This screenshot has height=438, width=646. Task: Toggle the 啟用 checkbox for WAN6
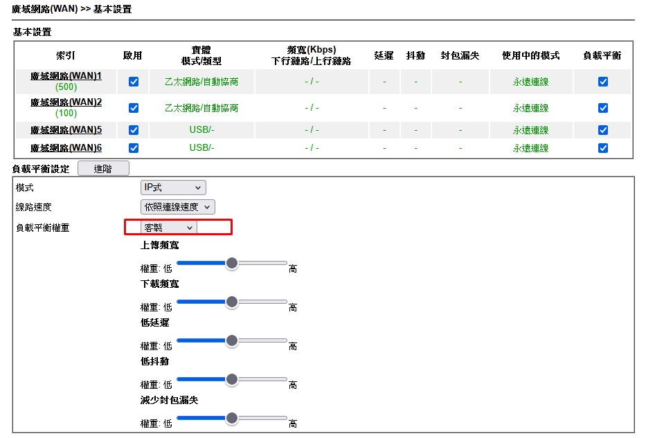coord(134,148)
